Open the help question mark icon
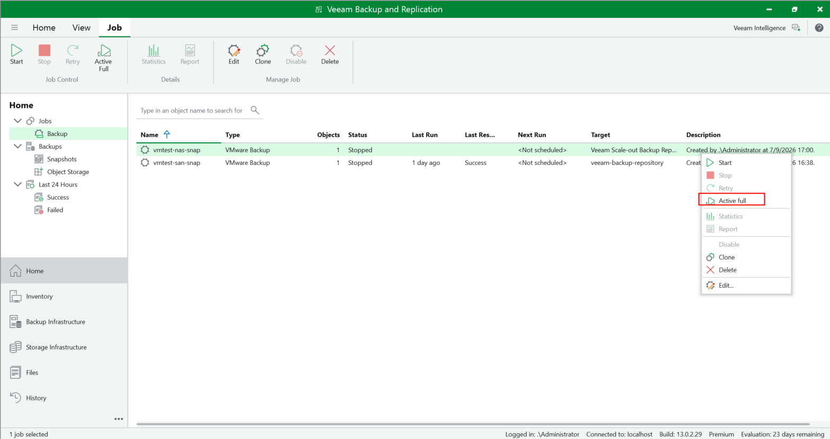Image resolution: width=830 pixels, height=439 pixels. [819, 28]
